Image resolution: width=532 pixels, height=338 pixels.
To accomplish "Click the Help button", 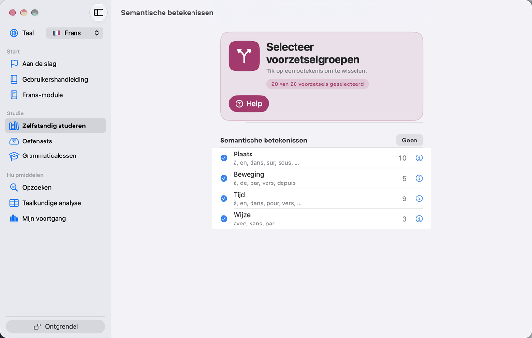I will tap(249, 104).
